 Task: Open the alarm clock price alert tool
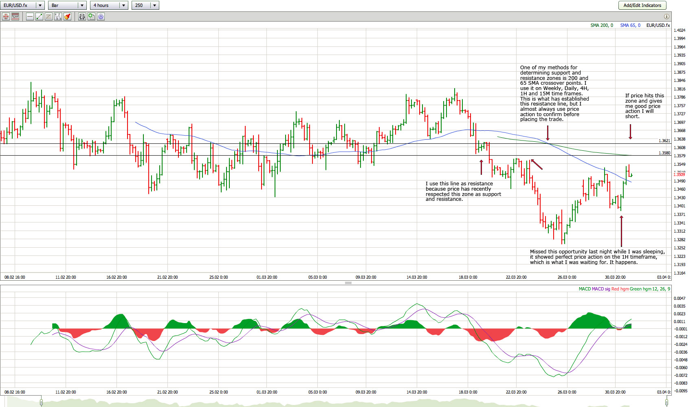pyautogui.click(x=82, y=17)
